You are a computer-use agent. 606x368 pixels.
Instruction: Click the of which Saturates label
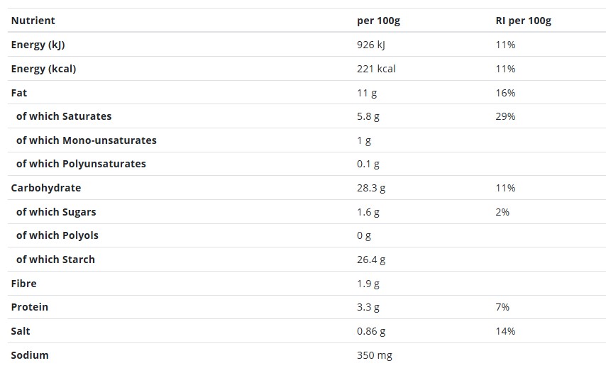point(64,116)
